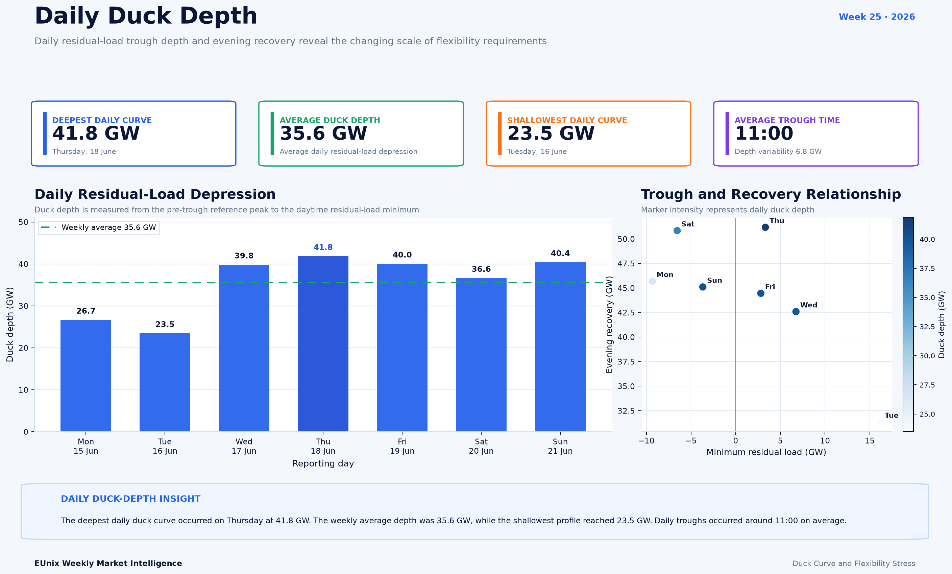Click the Sun scatter point
This screenshot has width=952, height=574.
click(703, 287)
